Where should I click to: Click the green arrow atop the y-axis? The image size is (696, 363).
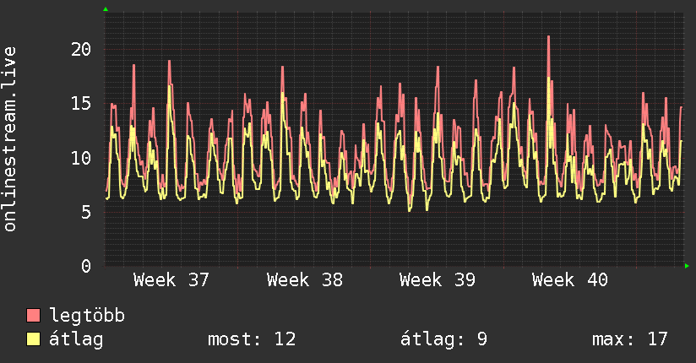106,9
